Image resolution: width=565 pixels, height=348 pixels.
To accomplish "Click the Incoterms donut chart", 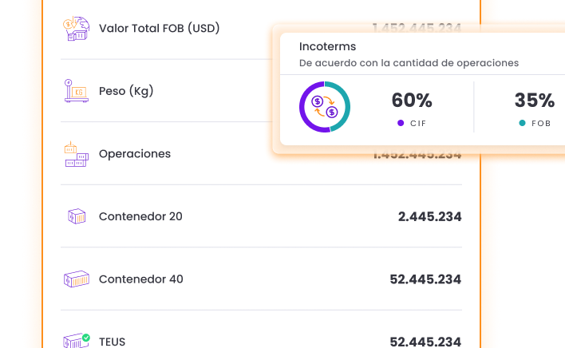I will (325, 107).
